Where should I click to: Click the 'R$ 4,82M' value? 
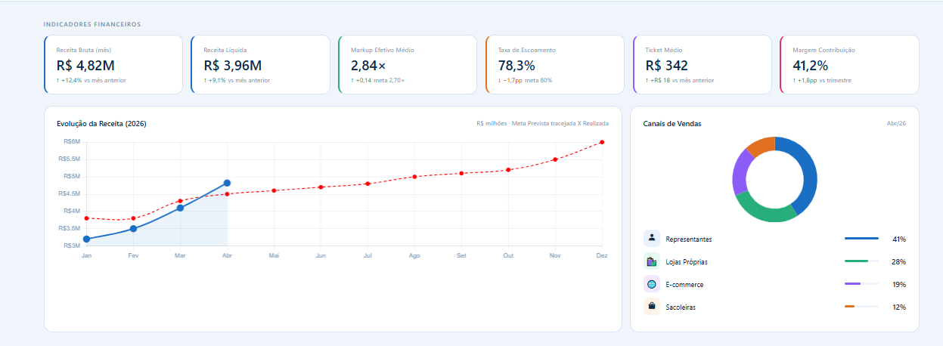pos(85,66)
